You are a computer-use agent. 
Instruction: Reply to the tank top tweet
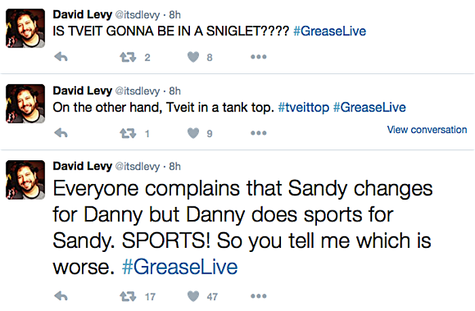coord(61,134)
